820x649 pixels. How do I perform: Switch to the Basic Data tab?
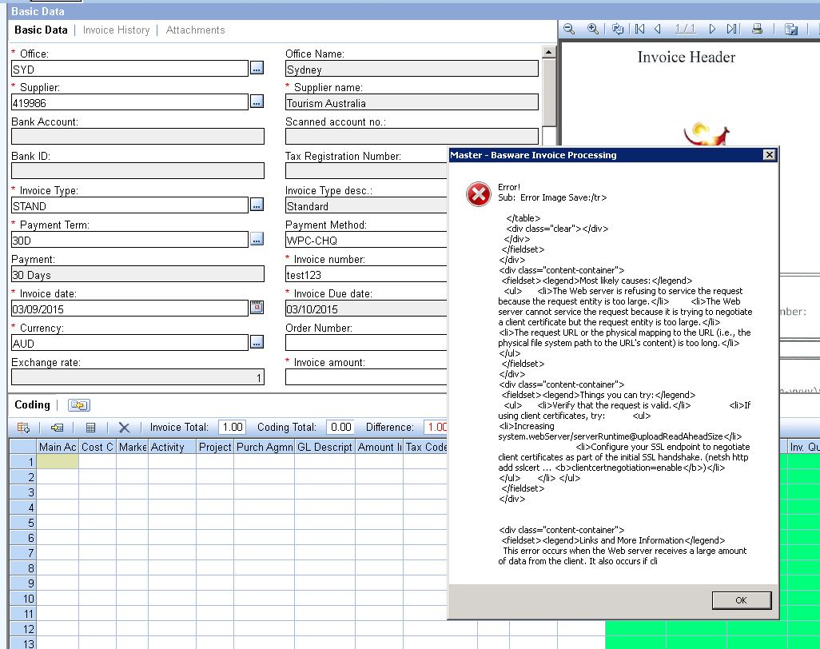[x=41, y=30]
